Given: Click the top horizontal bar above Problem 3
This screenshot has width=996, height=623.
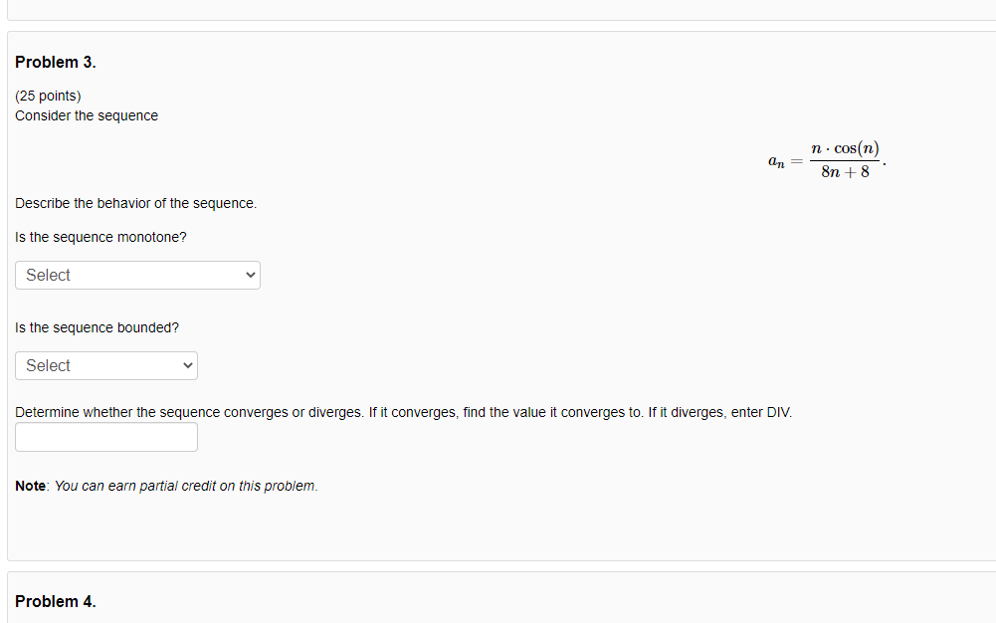Looking at the screenshot, I should (498, 10).
